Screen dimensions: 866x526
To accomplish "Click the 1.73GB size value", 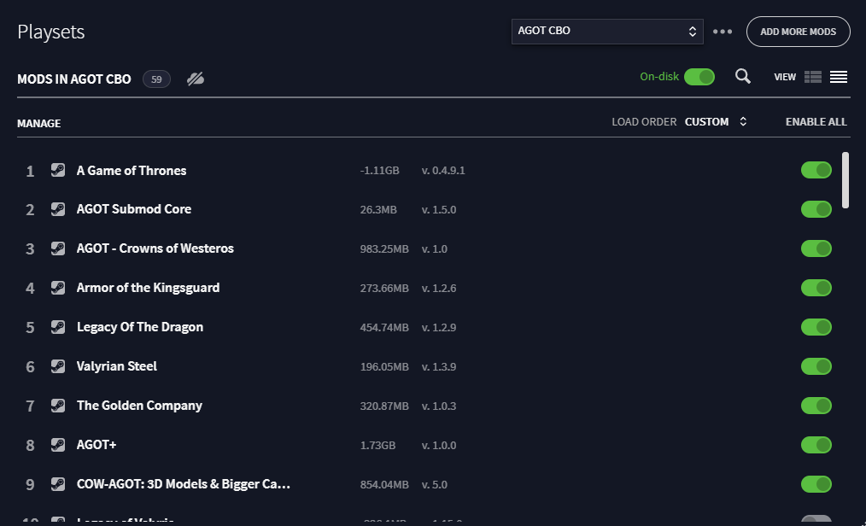I will point(377,446).
